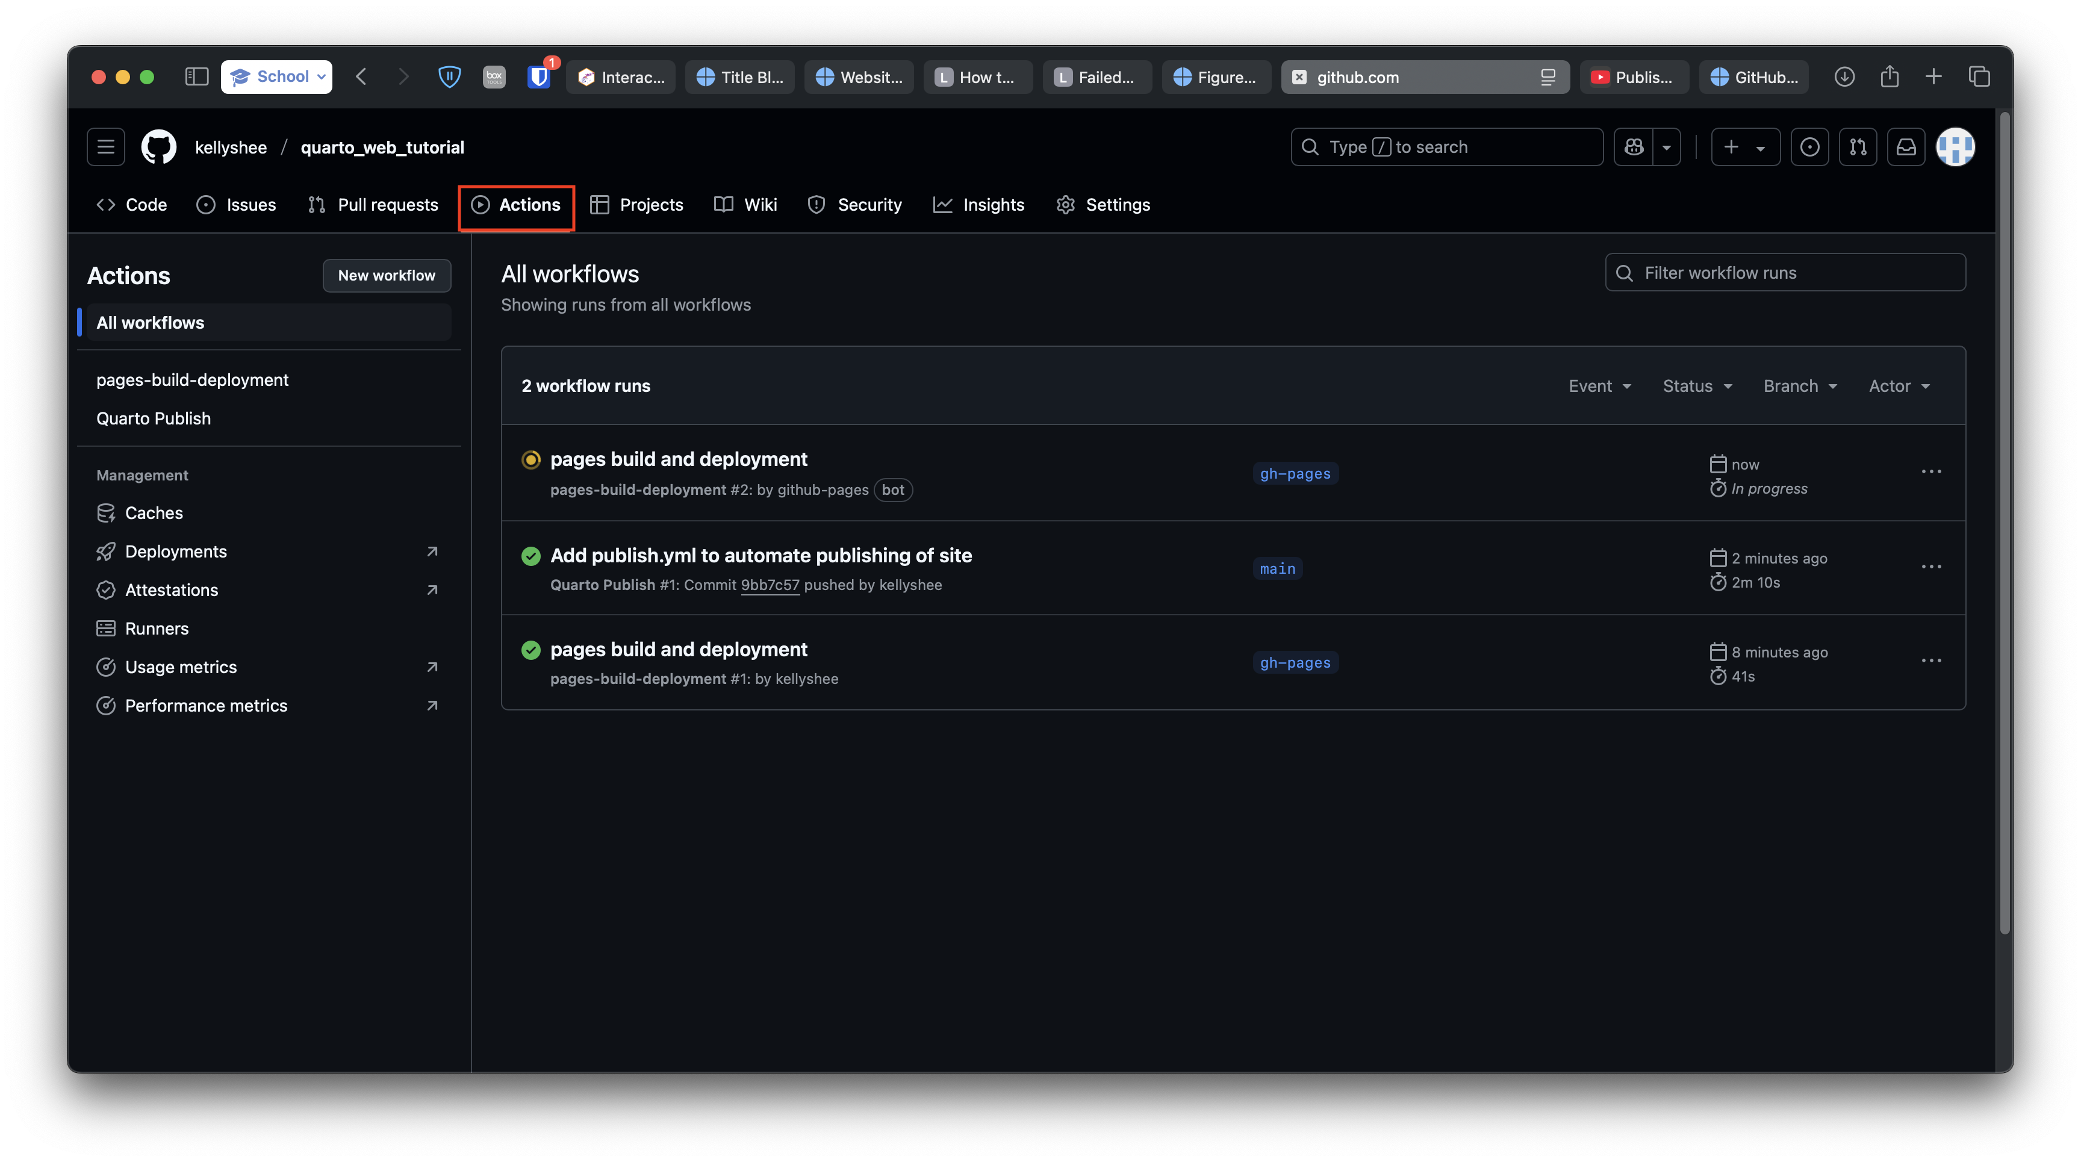2081x1162 pixels.
Task: Open commit 9bb7c57 link
Action: [x=770, y=585]
